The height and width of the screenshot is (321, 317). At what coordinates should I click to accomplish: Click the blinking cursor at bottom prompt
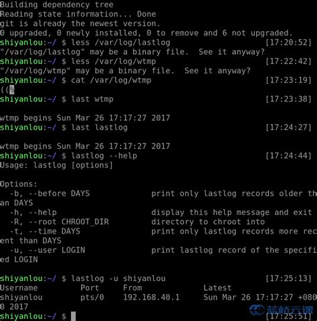(x=74, y=316)
